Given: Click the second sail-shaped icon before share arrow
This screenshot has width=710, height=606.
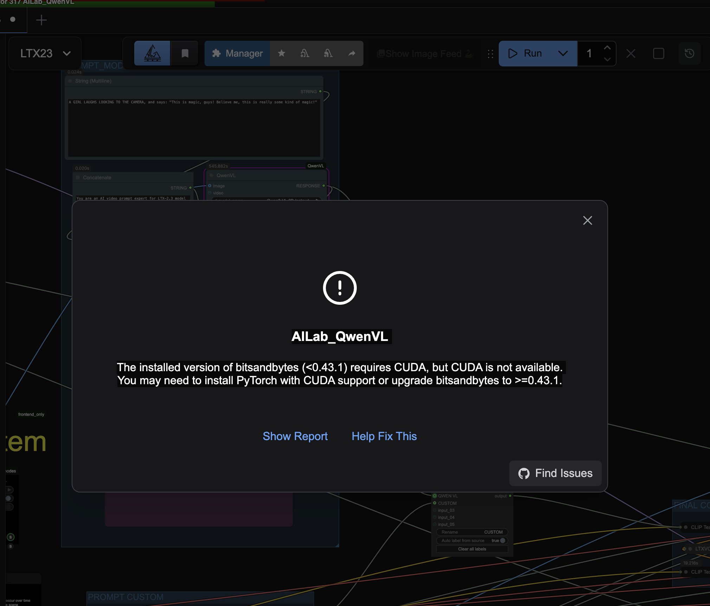Looking at the screenshot, I should coord(328,53).
